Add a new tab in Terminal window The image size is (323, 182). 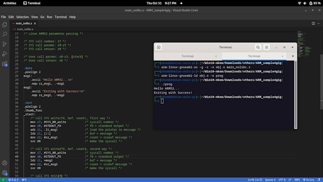point(159,47)
